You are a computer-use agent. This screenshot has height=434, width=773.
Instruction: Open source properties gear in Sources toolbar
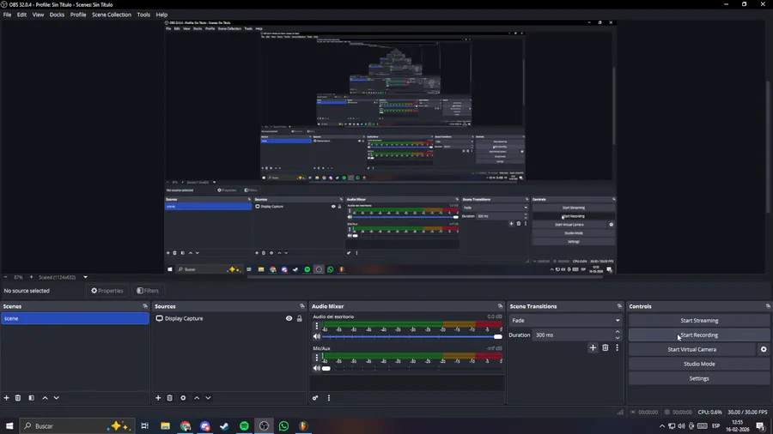(x=183, y=398)
